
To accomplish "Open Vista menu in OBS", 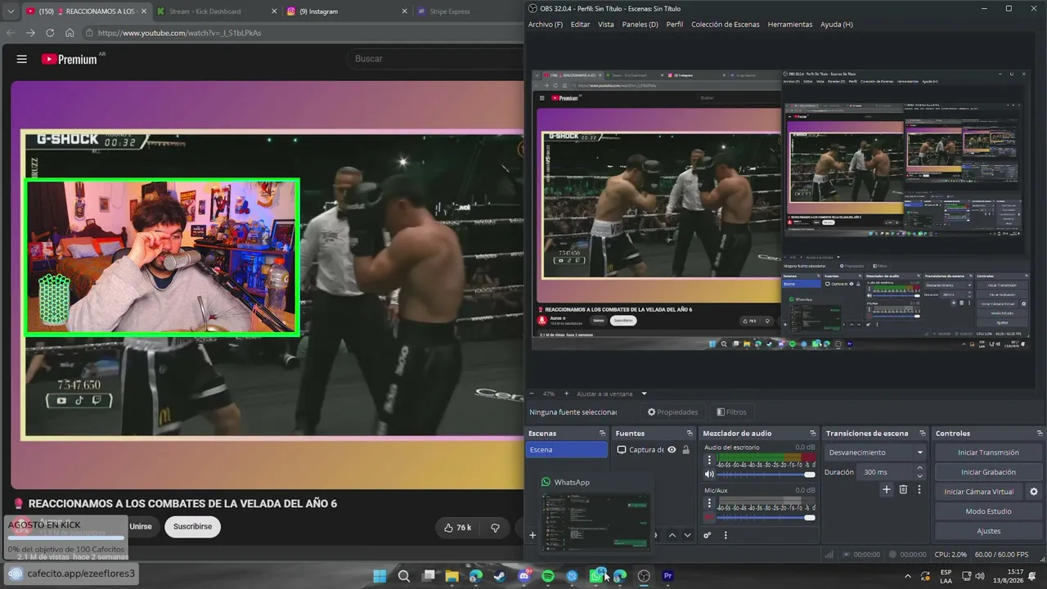I will coord(606,25).
